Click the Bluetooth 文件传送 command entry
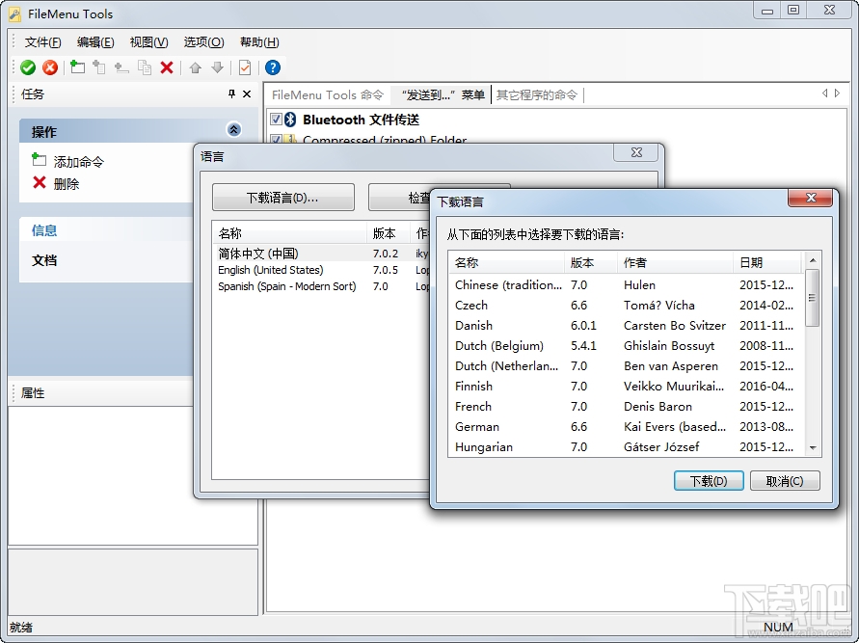This screenshot has width=859, height=643. (x=361, y=120)
